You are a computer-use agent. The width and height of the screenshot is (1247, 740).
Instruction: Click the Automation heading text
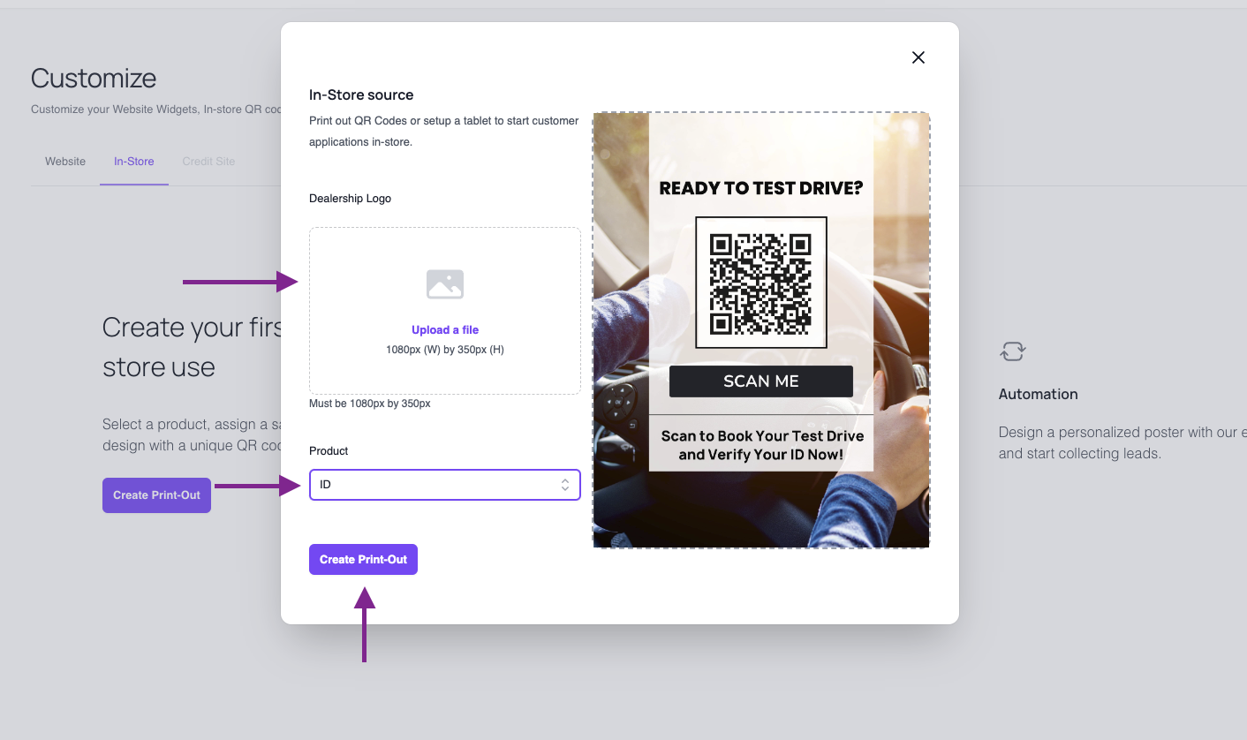[x=1038, y=394]
